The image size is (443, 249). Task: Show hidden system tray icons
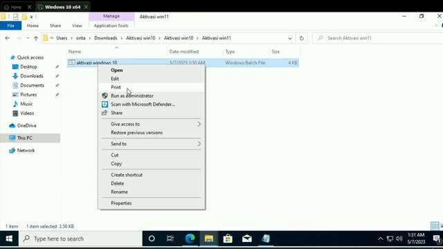[x=381, y=239]
